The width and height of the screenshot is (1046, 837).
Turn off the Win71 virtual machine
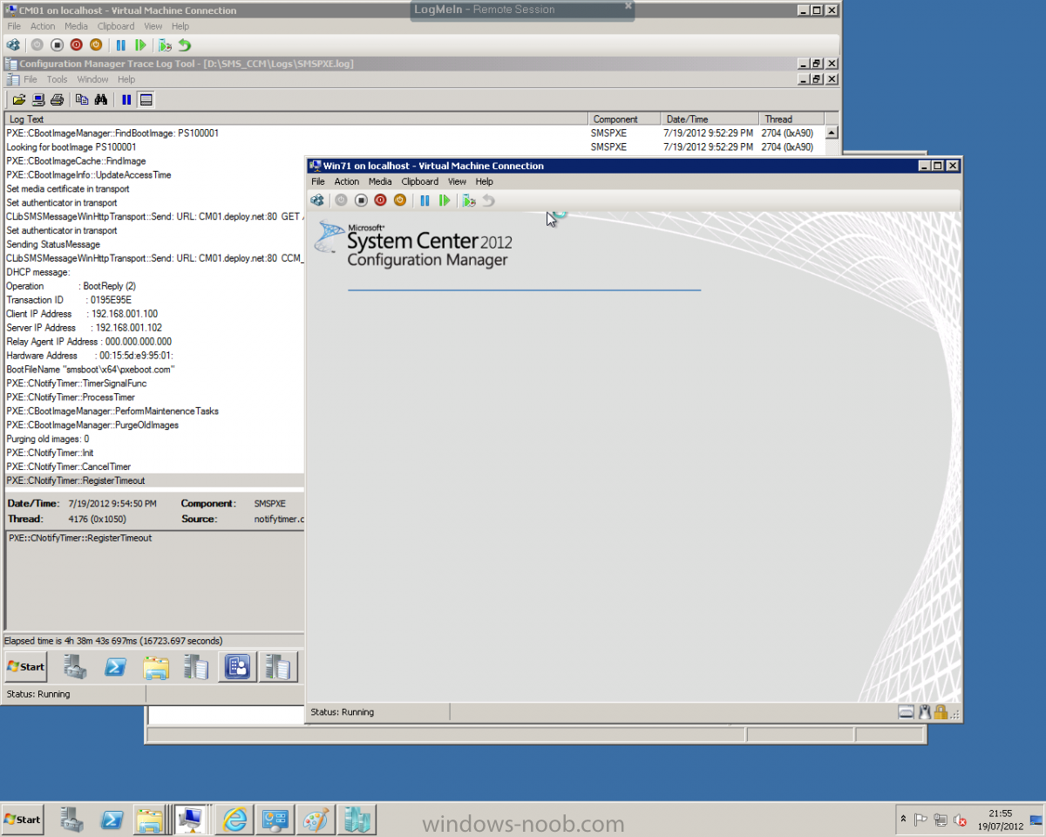tap(361, 201)
